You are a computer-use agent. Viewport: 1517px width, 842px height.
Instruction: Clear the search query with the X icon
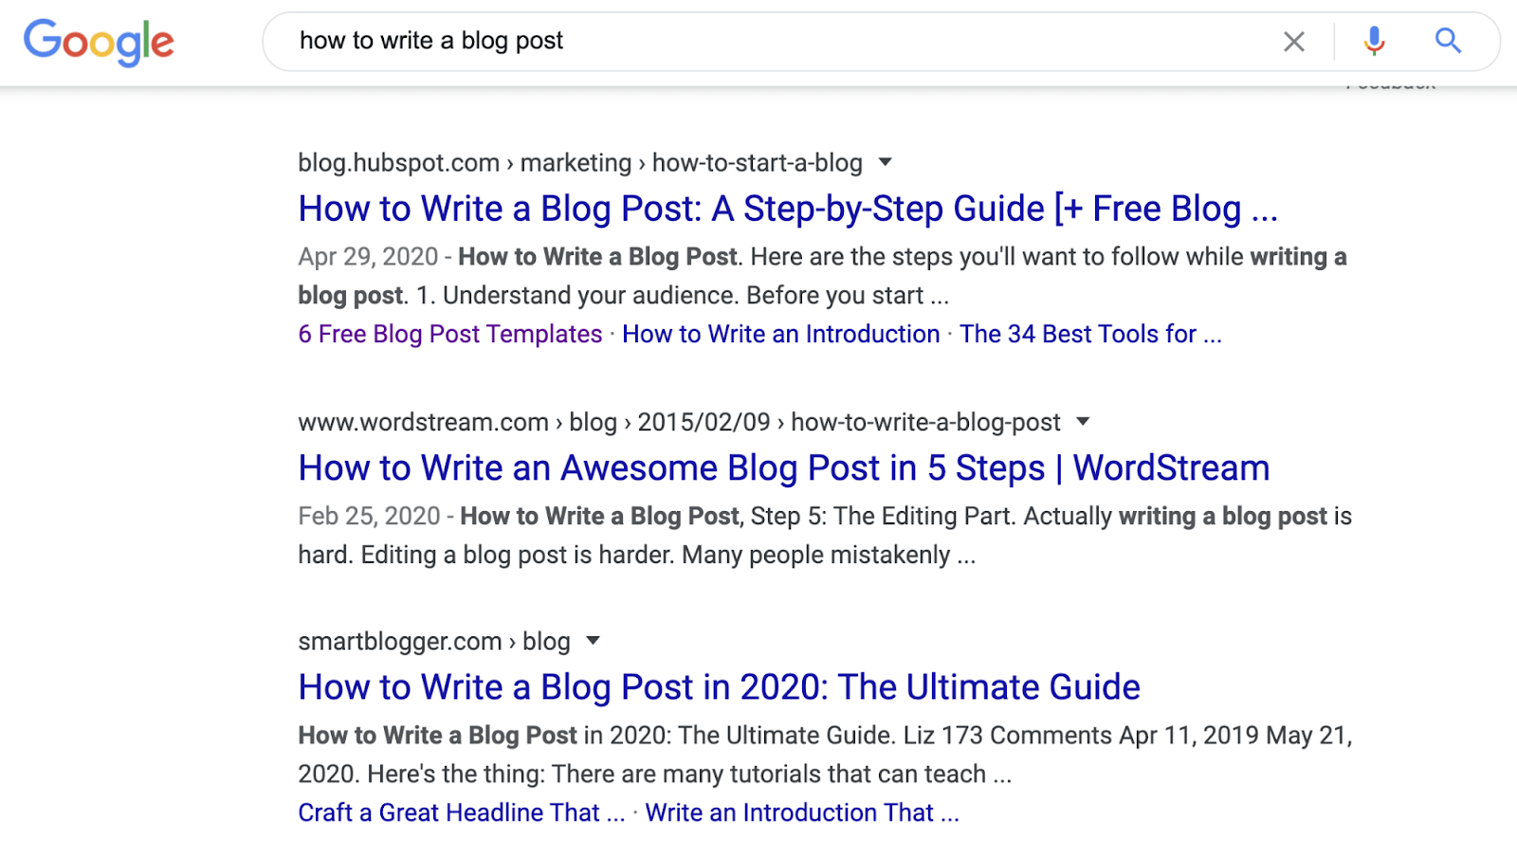click(x=1293, y=42)
